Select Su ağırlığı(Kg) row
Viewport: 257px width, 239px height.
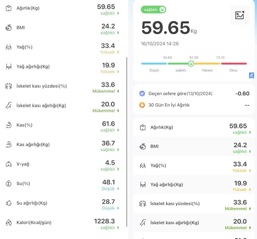(x=62, y=203)
